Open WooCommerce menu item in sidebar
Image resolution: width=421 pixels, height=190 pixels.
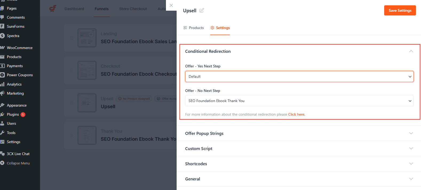[20, 48]
